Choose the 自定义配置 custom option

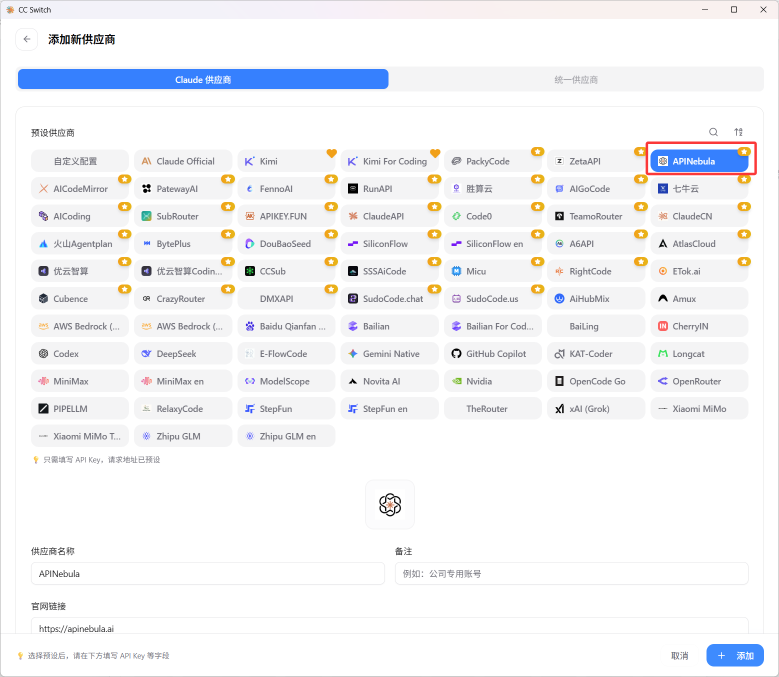(80, 161)
